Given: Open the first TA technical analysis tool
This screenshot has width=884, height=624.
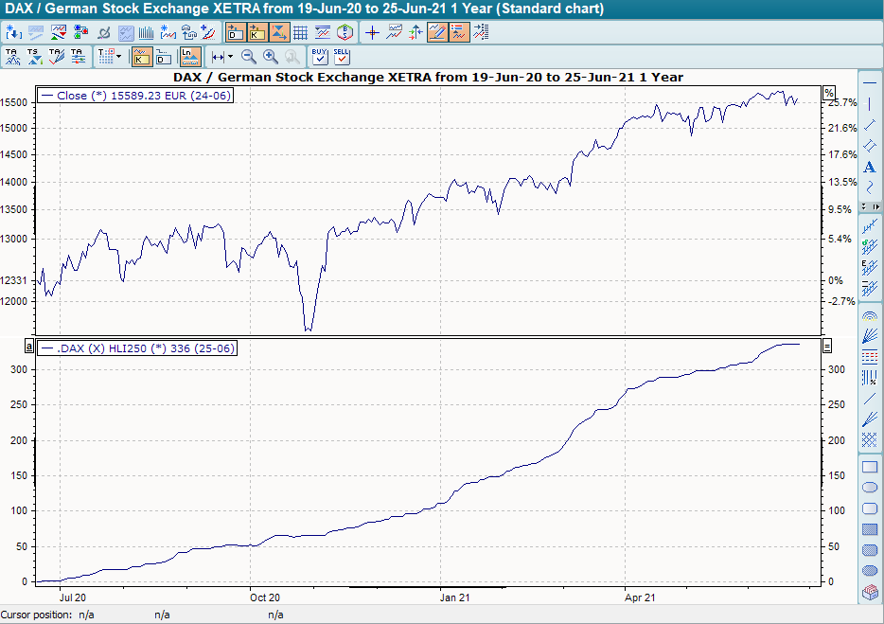Looking at the screenshot, I should [x=12, y=56].
